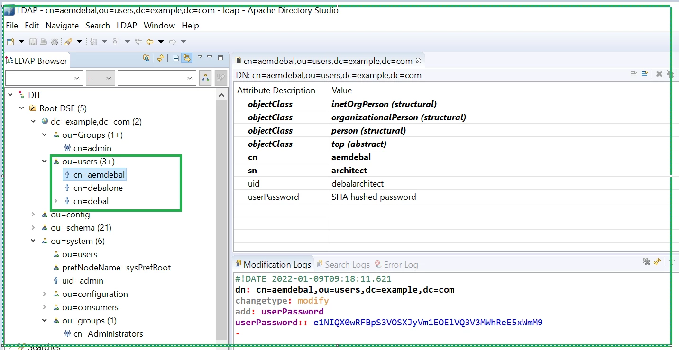
Task: Click the Last Edit Location icon
Action: pos(138,42)
